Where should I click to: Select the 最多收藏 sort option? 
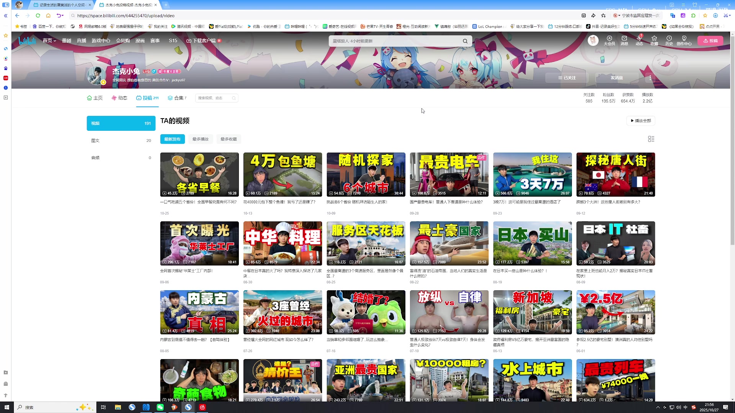click(x=229, y=139)
